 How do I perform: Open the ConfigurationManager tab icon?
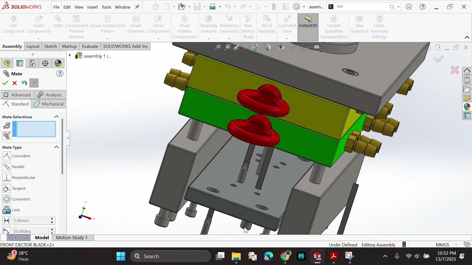tap(32, 63)
